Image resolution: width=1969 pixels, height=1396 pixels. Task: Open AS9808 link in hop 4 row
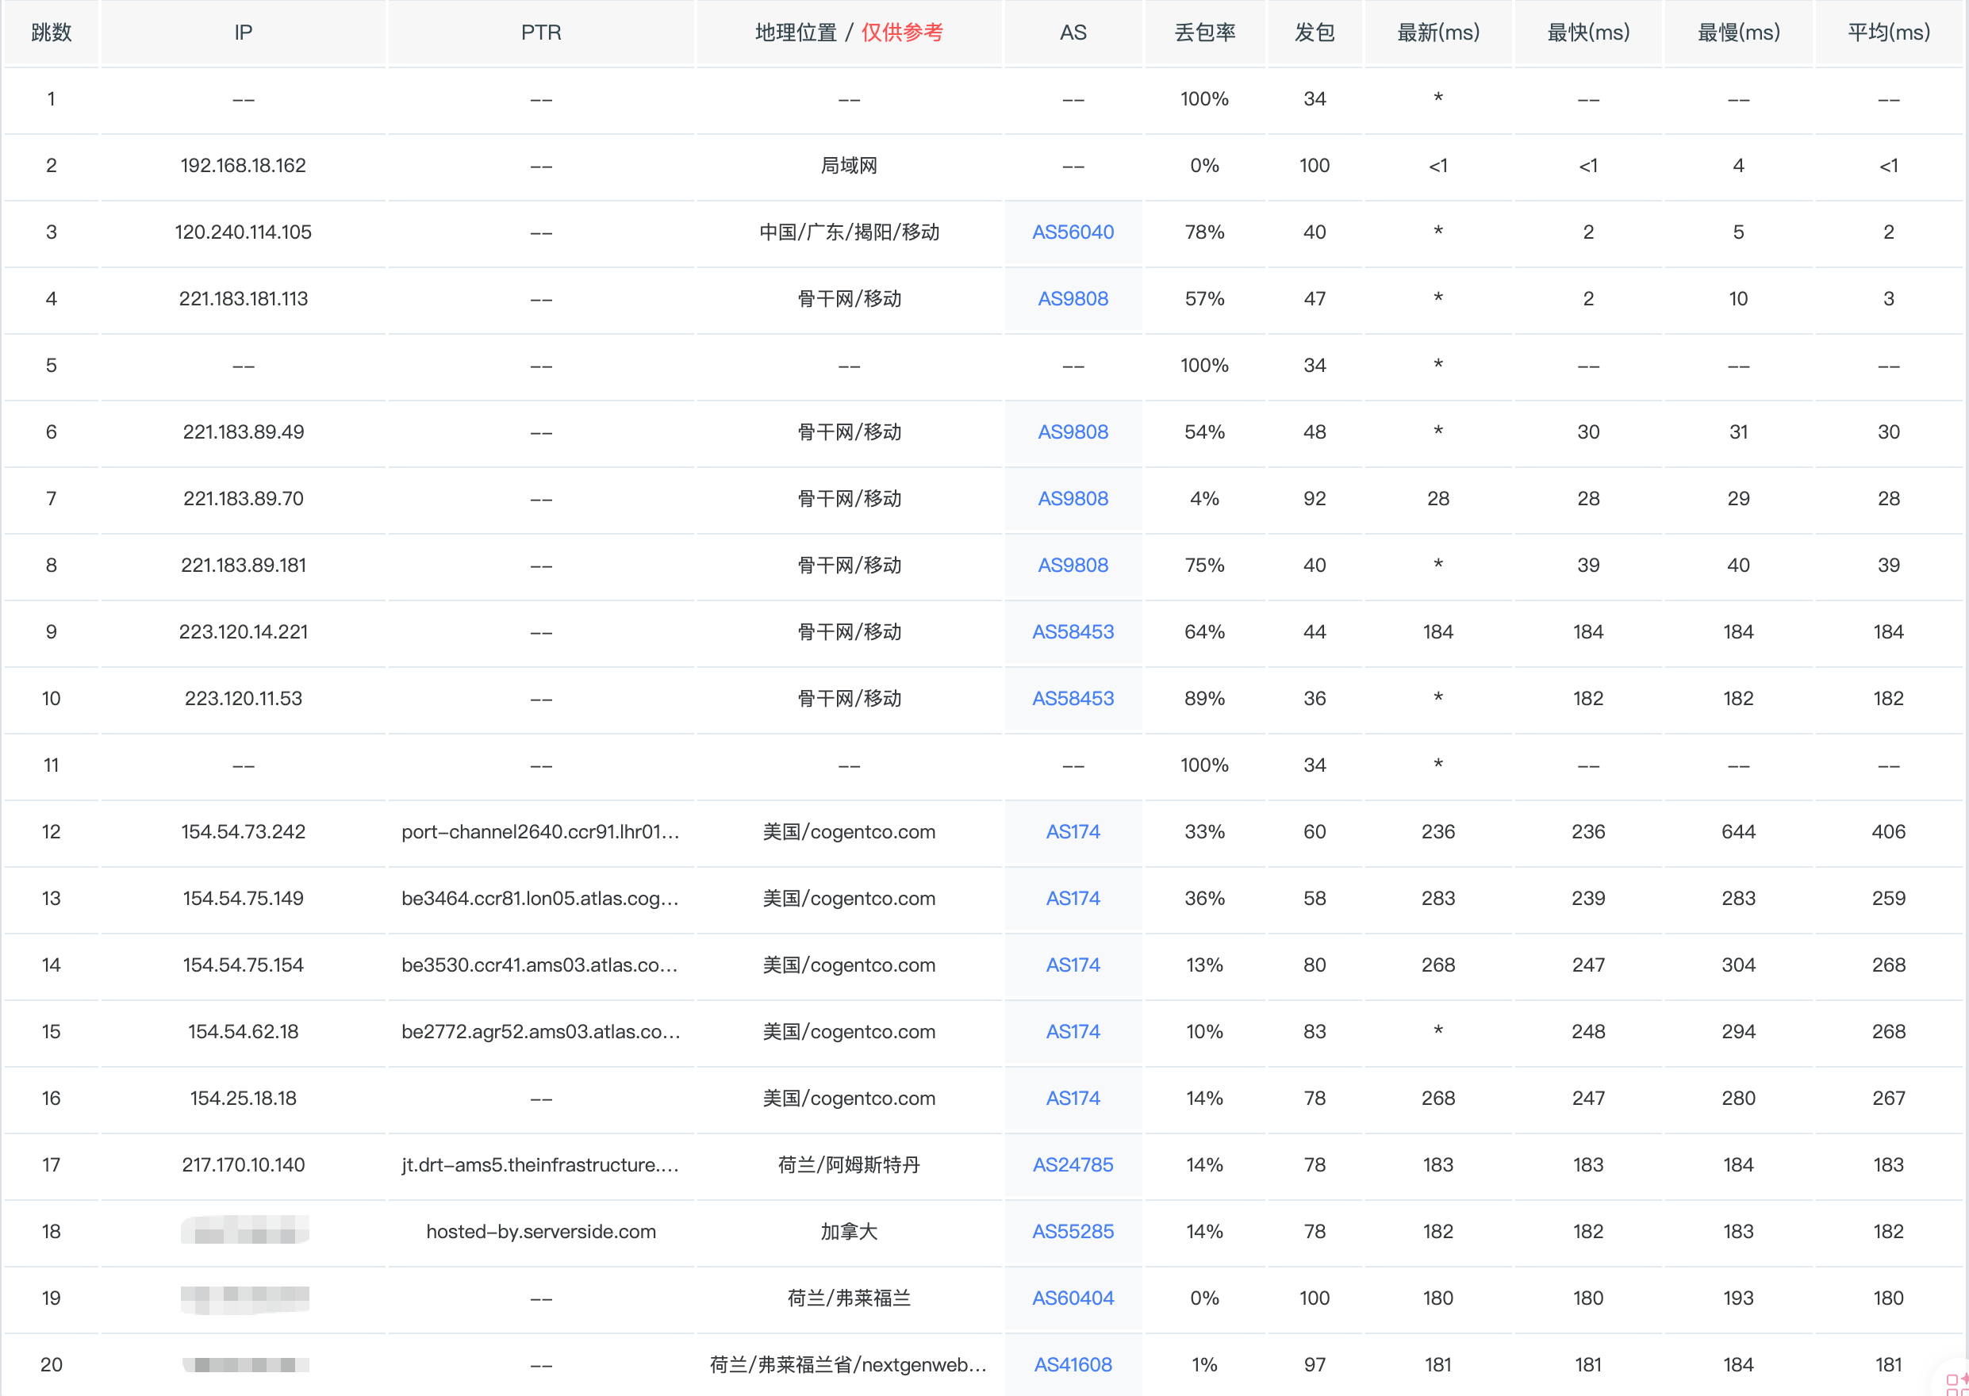click(x=1073, y=298)
